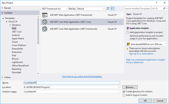Viewport: 169px width, 104px height.
Task: Click the Microsoft account logo icon
Action: (x=128, y=44)
